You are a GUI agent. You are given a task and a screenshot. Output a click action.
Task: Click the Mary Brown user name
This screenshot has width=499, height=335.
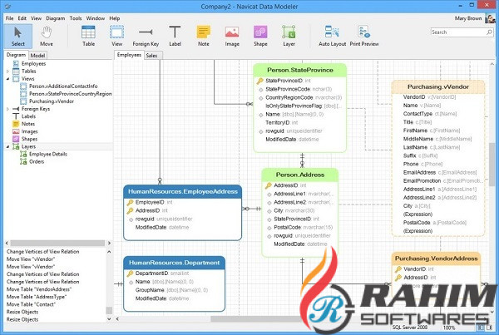468,18
